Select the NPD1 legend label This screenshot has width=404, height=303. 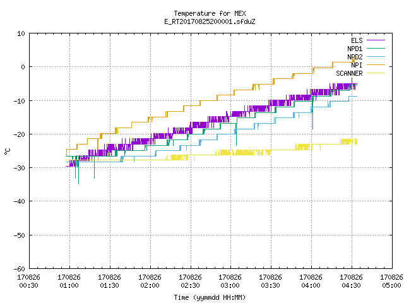point(355,49)
